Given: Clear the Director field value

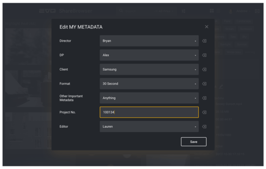Looking at the screenshot, I should [x=204, y=41].
